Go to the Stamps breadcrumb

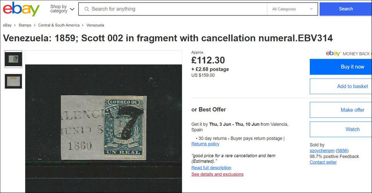tap(25, 25)
